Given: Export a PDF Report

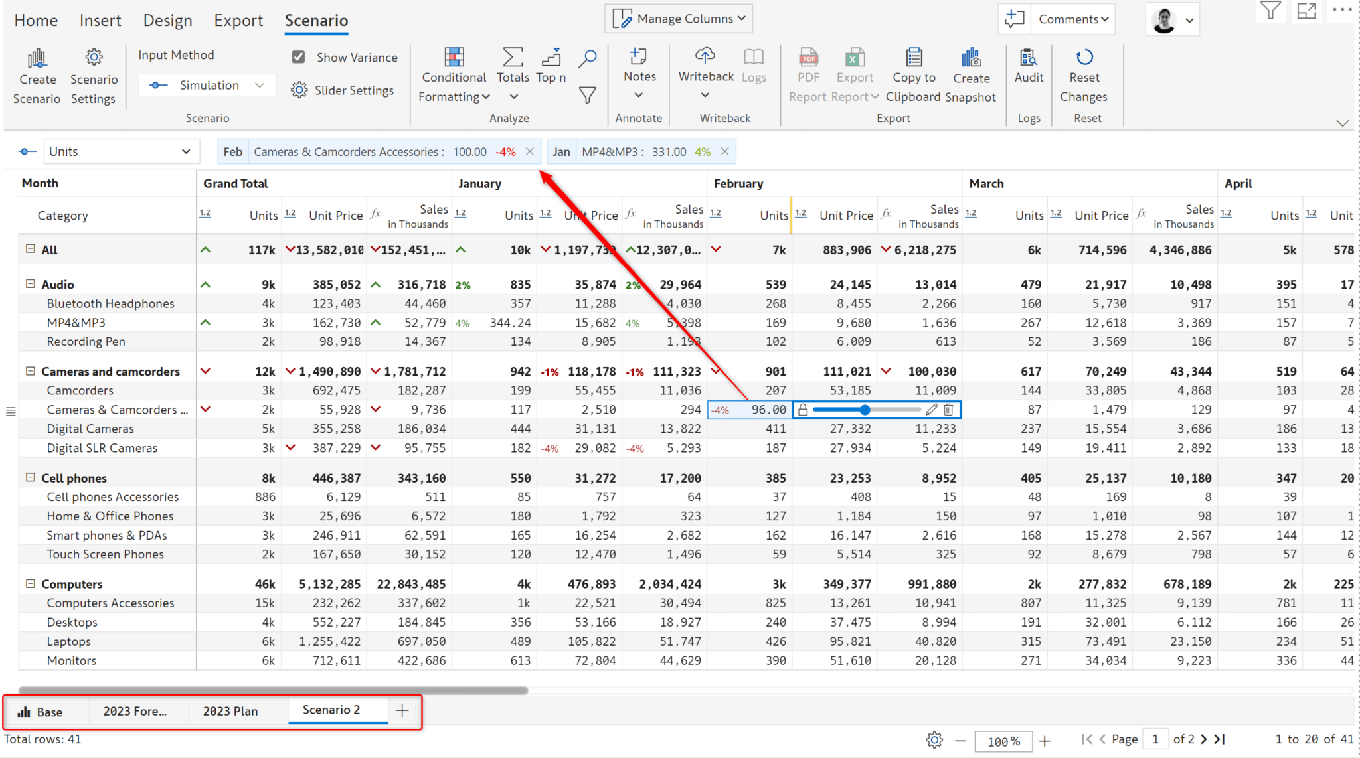Looking at the screenshot, I should tap(808, 73).
